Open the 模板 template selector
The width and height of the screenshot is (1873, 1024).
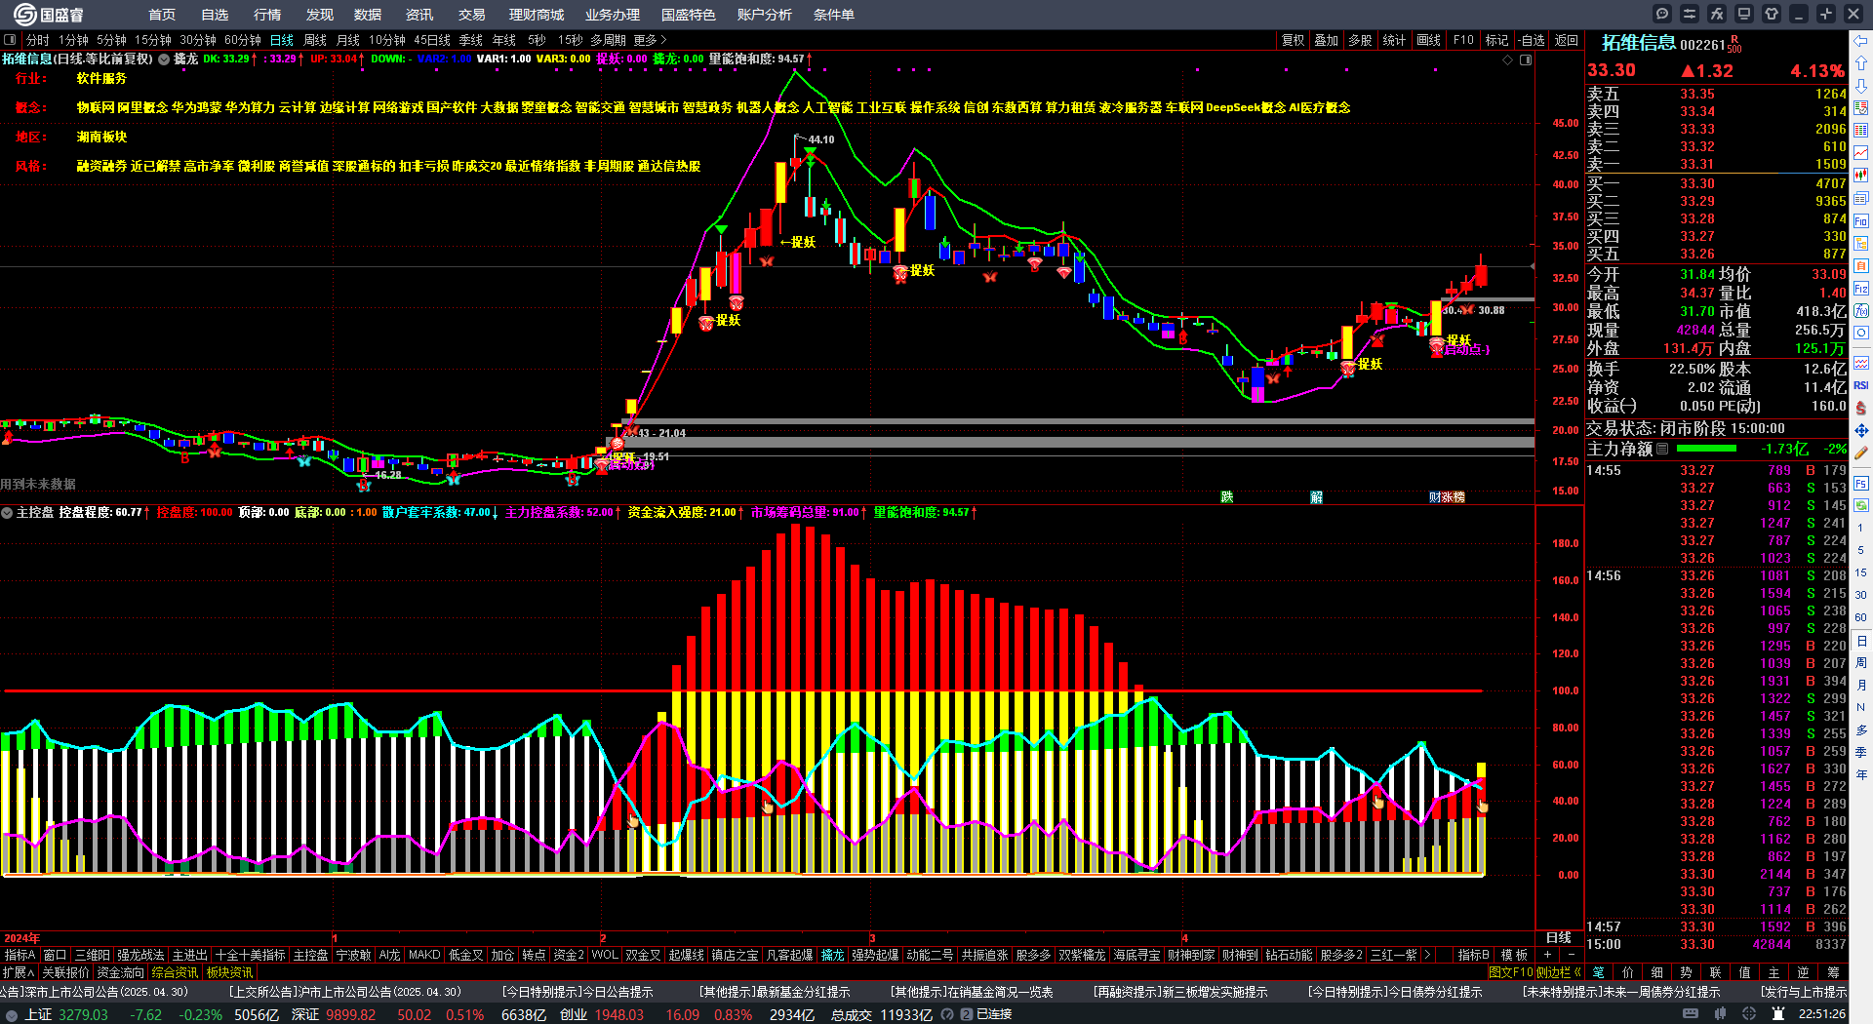click(x=1514, y=955)
